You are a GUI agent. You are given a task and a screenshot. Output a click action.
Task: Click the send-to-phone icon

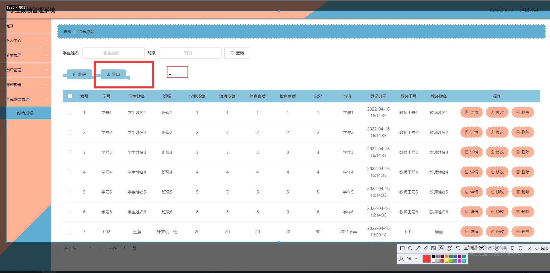[513, 248]
